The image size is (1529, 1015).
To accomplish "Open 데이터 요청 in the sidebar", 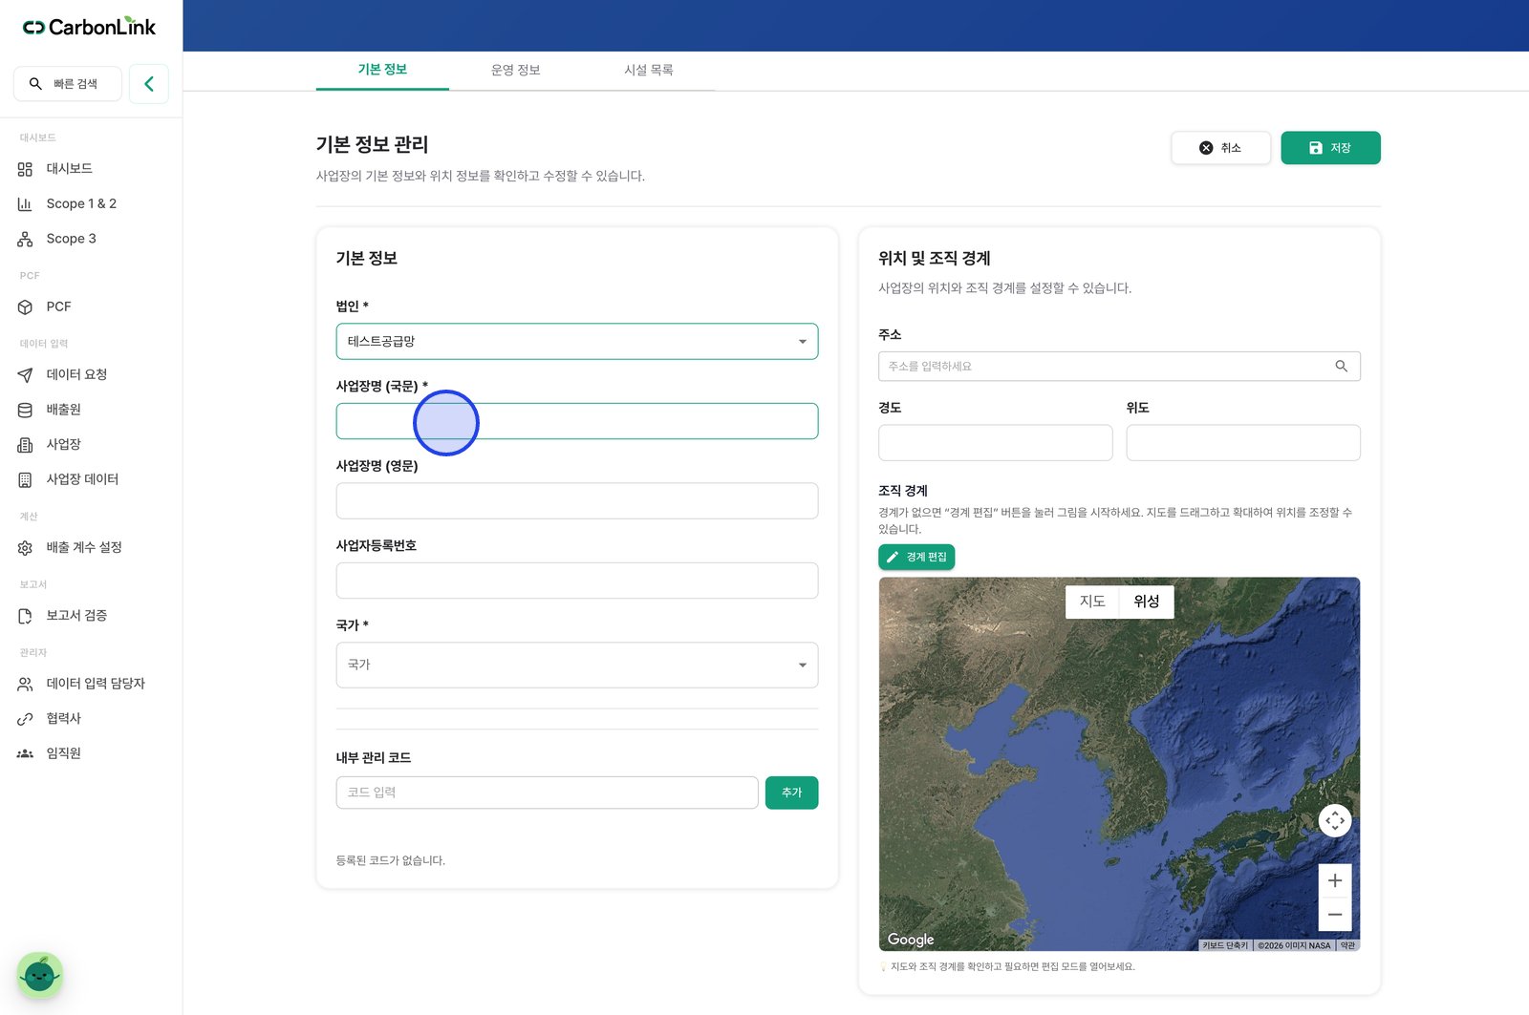I will pyautogui.click(x=76, y=374).
